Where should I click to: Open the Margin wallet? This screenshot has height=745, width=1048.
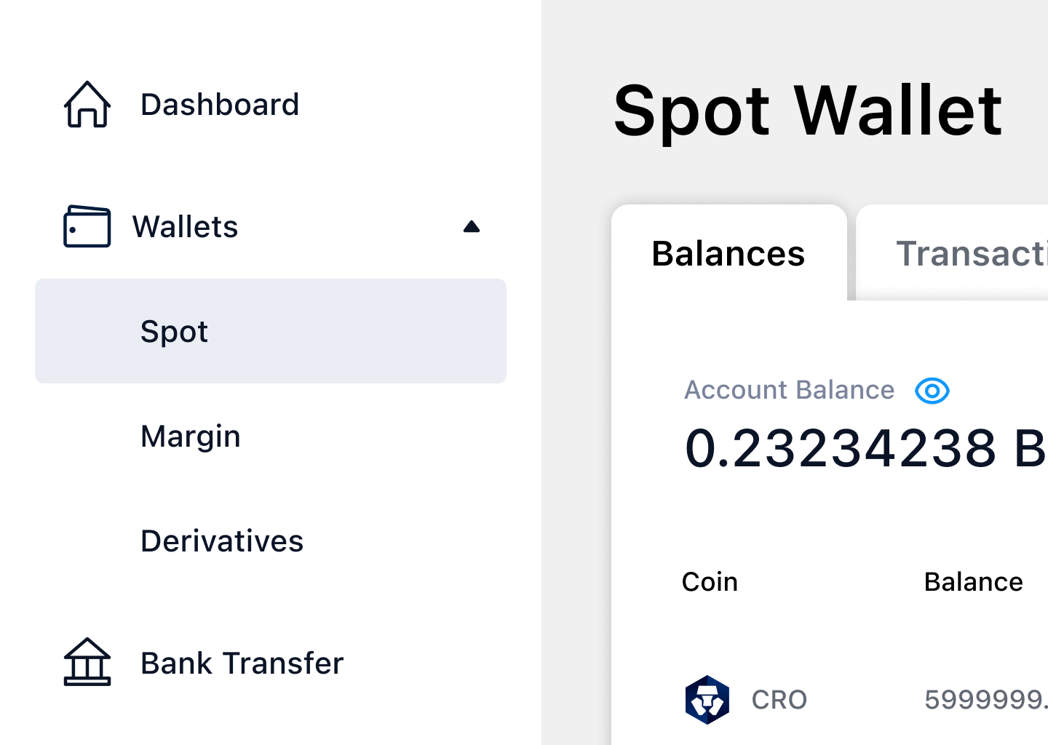[x=191, y=437]
